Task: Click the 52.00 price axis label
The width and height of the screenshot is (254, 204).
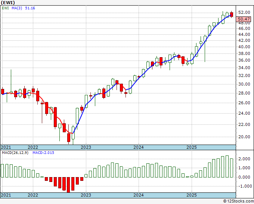Action: [244, 12]
